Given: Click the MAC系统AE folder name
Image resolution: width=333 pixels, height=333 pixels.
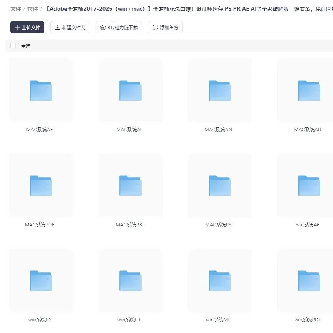Looking at the screenshot, I should coord(40,129).
